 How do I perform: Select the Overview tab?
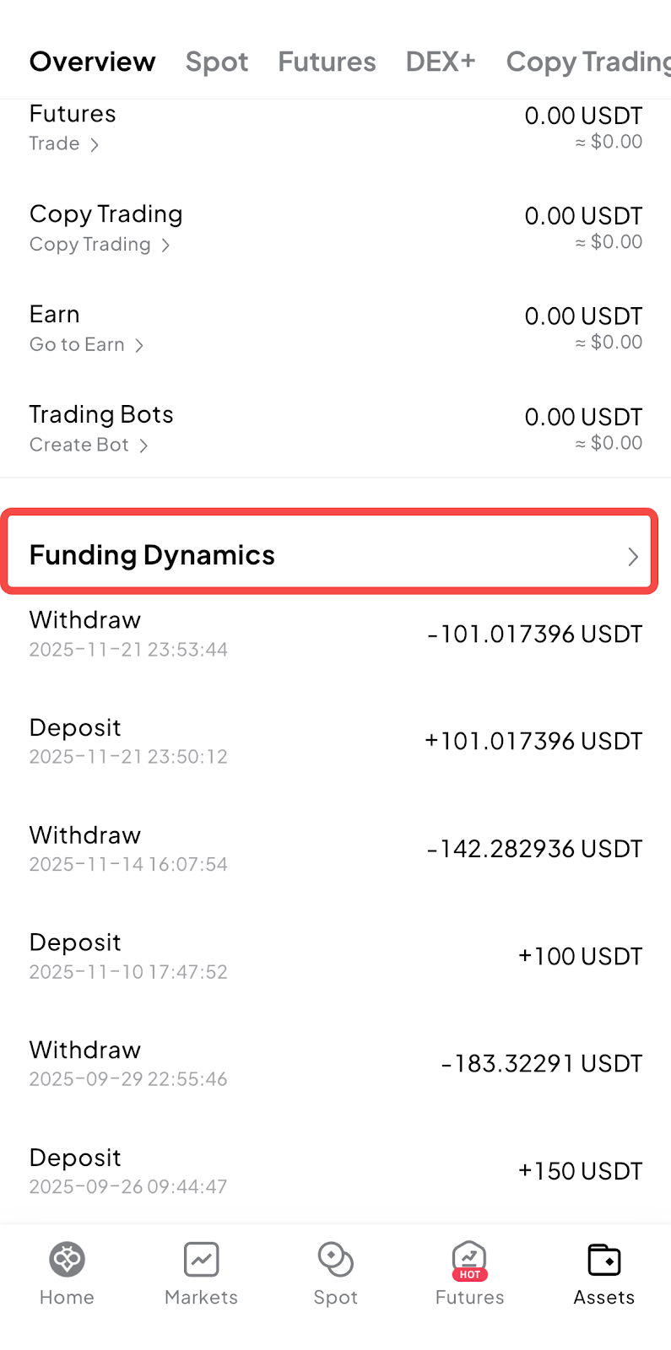click(x=92, y=62)
